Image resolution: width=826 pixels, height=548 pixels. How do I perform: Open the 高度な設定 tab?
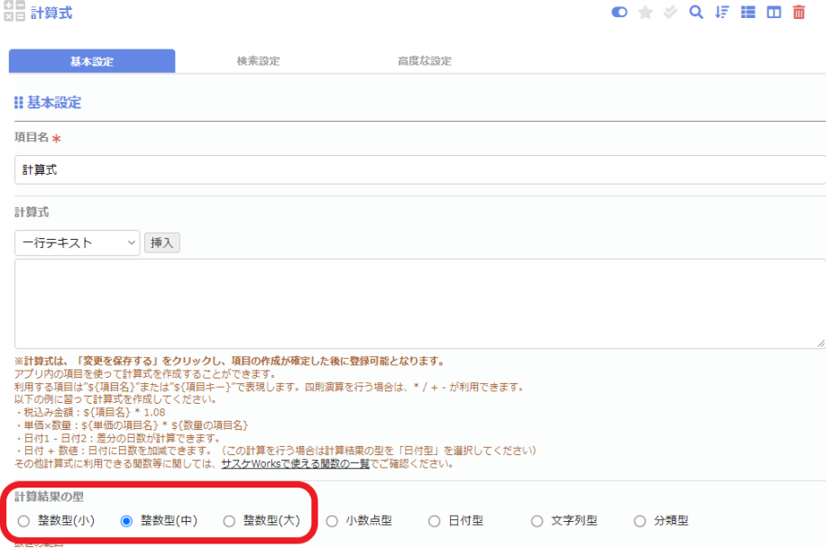[x=424, y=61]
